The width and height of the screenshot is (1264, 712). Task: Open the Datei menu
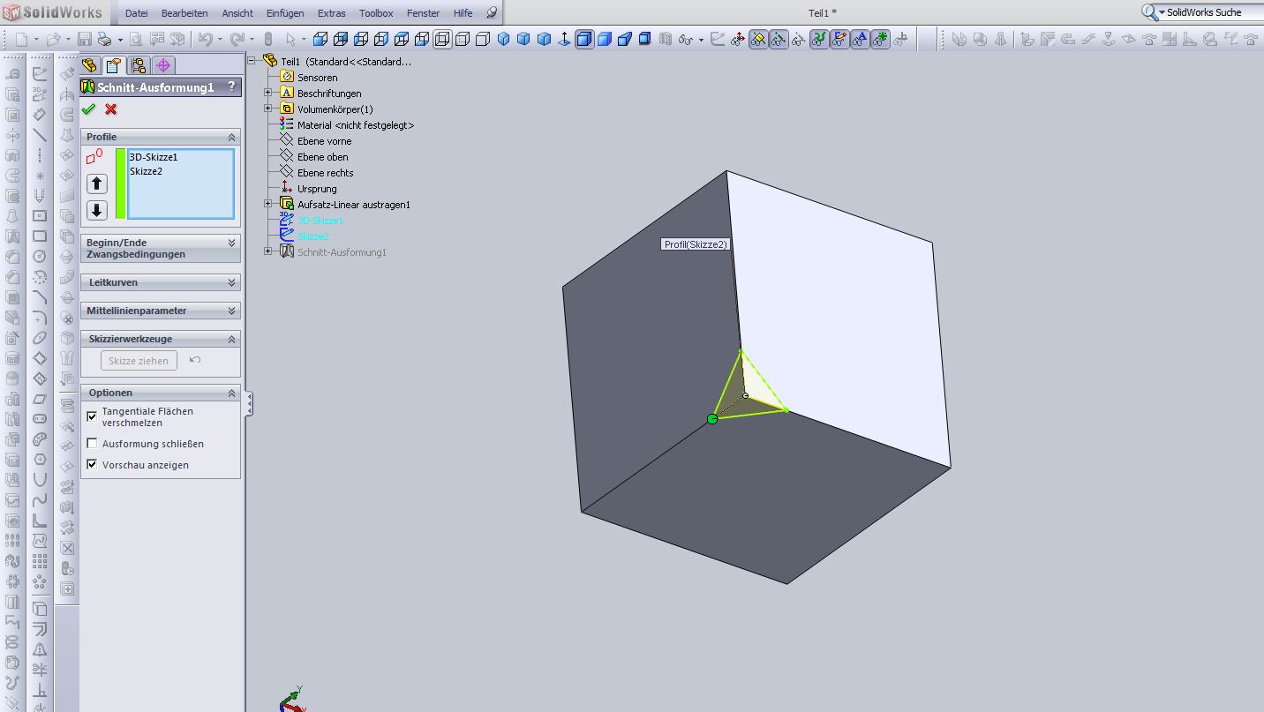coord(137,13)
